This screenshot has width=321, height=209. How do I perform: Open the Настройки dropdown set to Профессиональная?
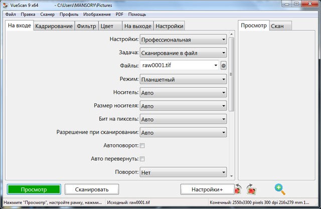[183, 40]
